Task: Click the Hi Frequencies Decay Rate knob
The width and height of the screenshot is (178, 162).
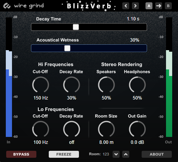Action: [72, 84]
